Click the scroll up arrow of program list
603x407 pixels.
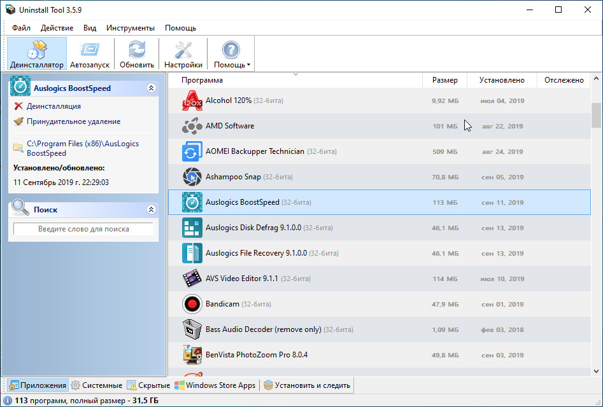pyautogui.click(x=596, y=79)
